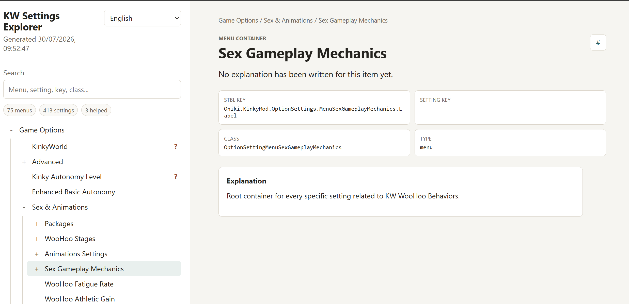
Task: Click the question mark beside Kinky Autonomy Level
Action: (x=176, y=177)
